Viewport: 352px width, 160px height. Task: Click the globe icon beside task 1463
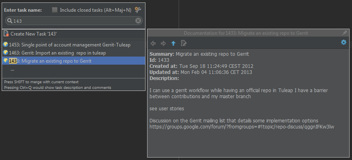coord(6,53)
